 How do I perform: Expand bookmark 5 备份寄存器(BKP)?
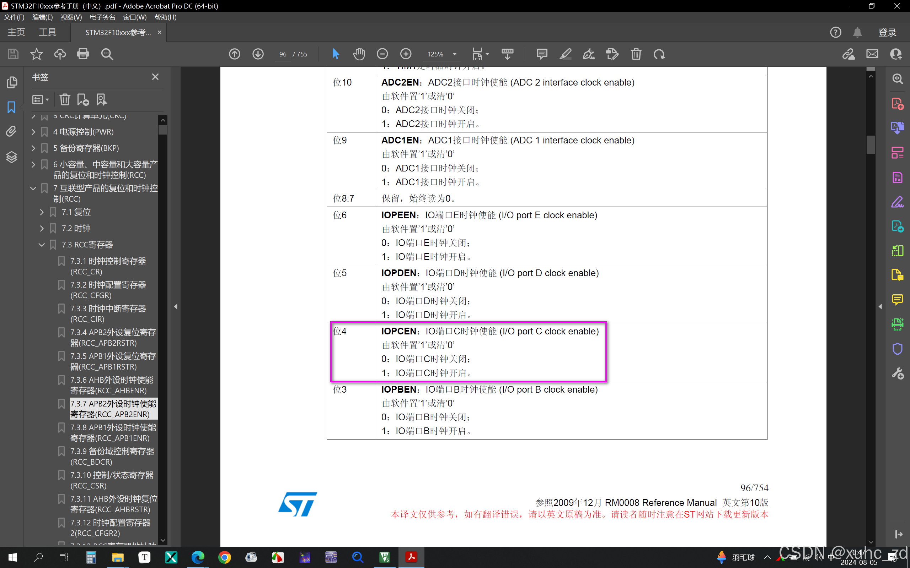pyautogui.click(x=33, y=148)
